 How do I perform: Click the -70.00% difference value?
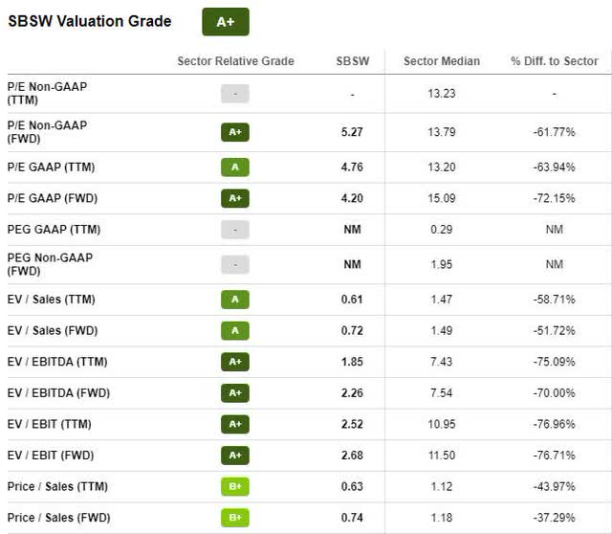[555, 393]
